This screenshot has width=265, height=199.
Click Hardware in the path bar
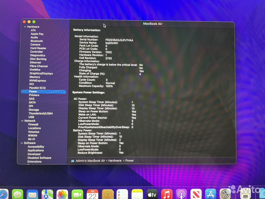pyautogui.click(x=115, y=161)
